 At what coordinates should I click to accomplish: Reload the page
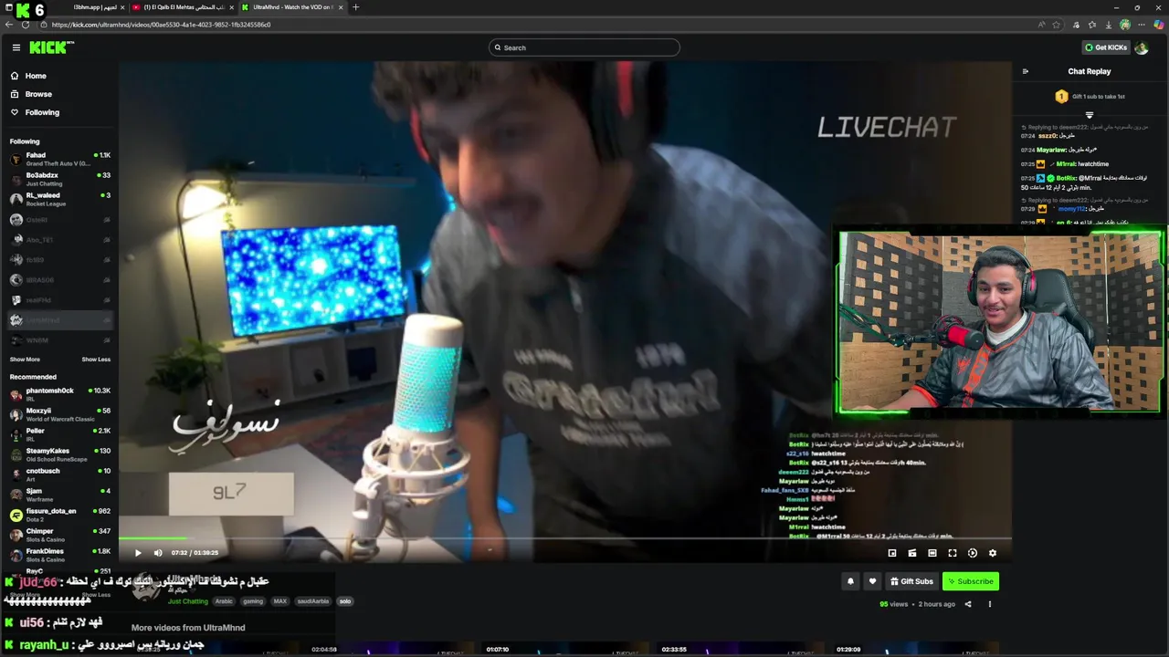tap(26, 25)
